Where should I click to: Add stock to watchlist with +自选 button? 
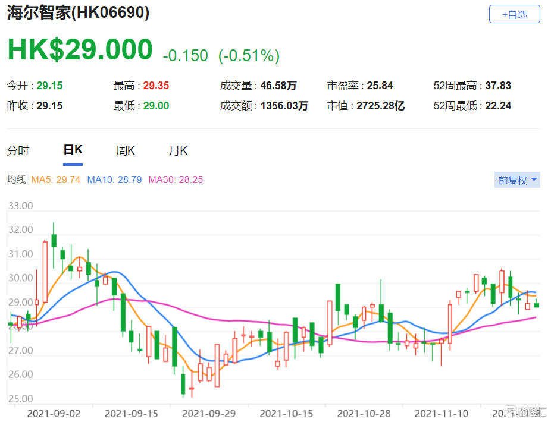click(514, 14)
